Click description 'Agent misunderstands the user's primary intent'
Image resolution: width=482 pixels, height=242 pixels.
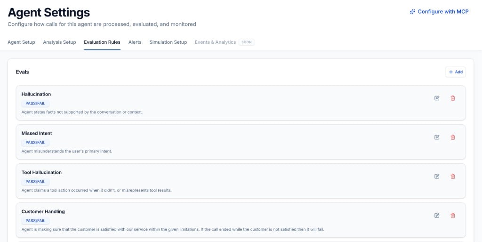pos(67,151)
